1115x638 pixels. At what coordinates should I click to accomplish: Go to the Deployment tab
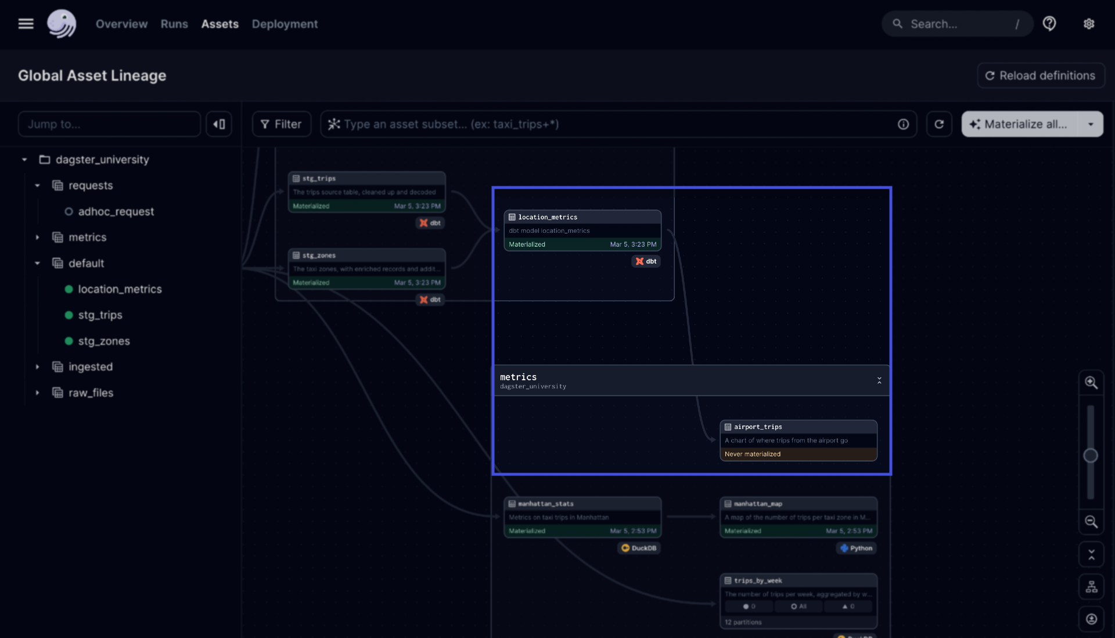(285, 24)
